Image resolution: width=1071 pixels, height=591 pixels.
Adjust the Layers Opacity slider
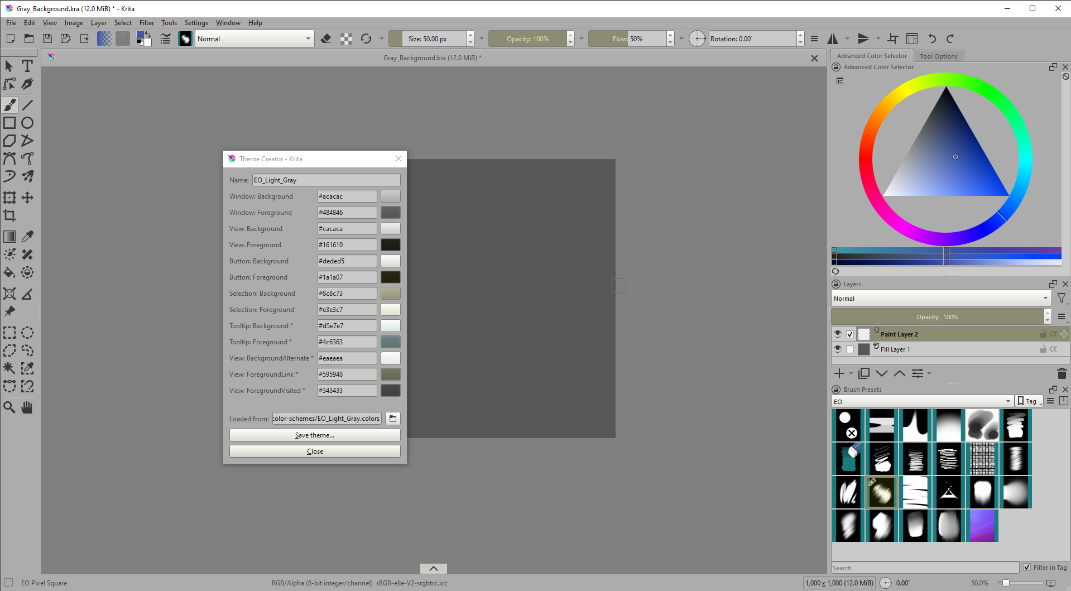938,317
